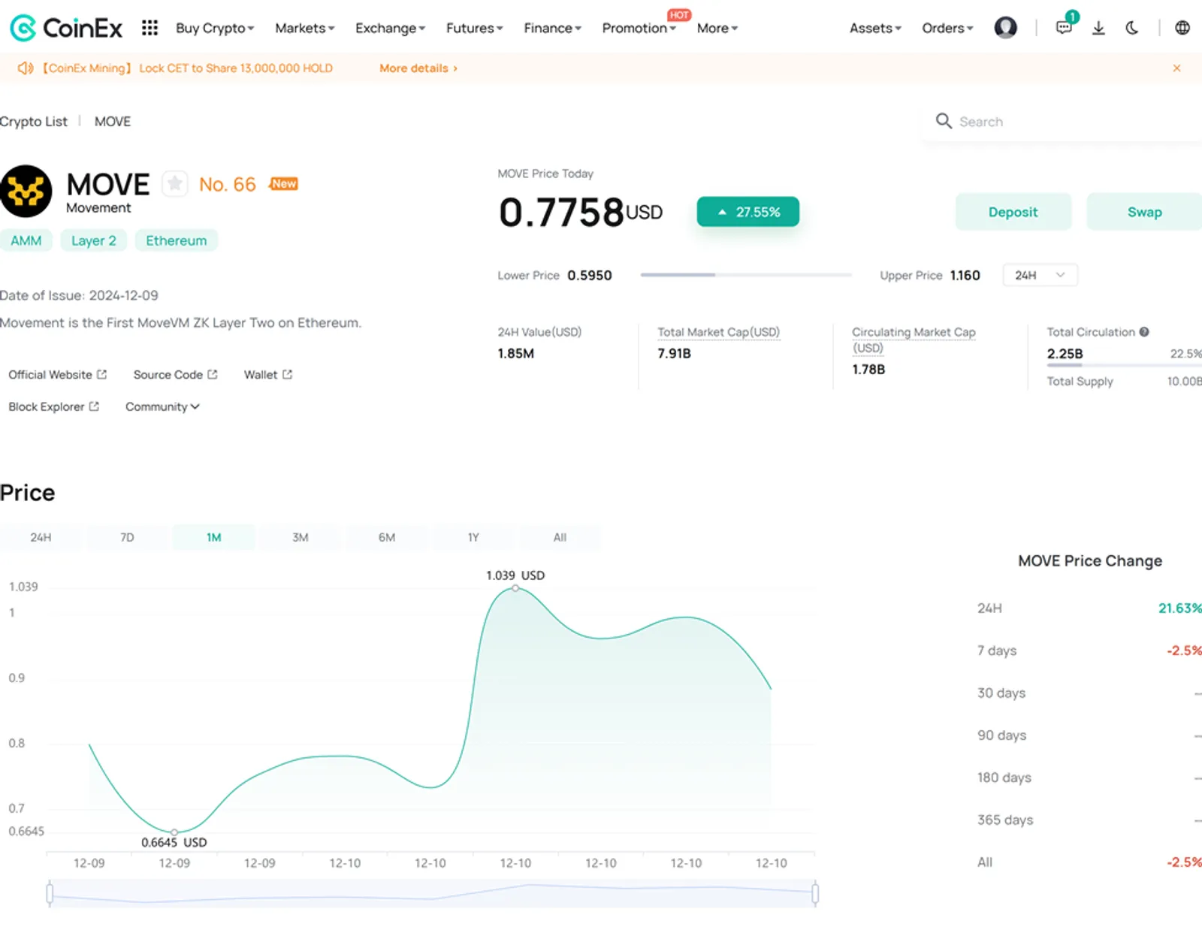Open Futures menu
Screen dimensions: 1202x939
474,28
